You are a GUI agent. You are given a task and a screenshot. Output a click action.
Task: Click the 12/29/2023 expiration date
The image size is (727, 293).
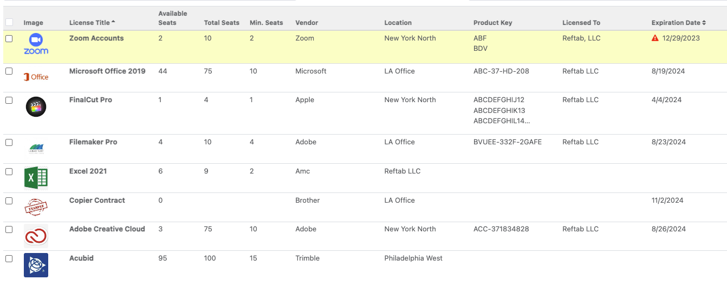pos(681,38)
